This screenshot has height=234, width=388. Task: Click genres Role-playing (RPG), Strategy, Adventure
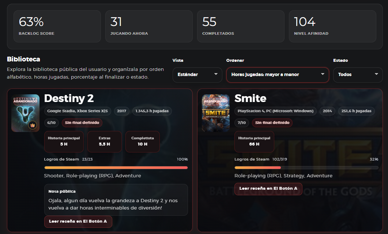click(283, 176)
